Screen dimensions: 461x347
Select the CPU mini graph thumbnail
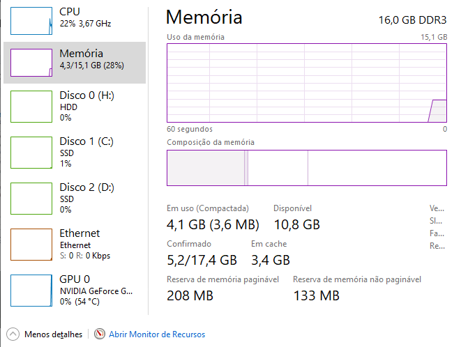31,21
